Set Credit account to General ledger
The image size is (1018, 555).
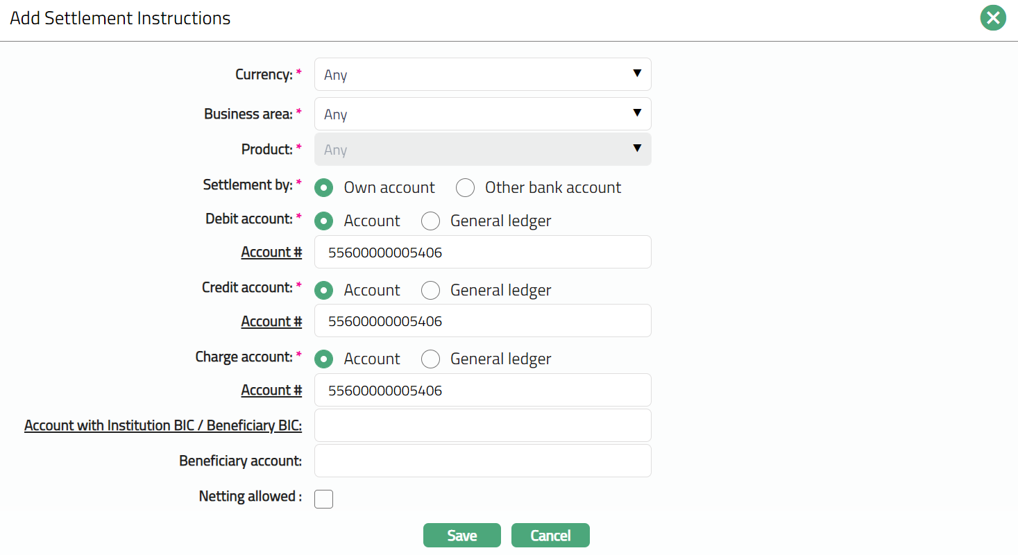pyautogui.click(x=430, y=290)
